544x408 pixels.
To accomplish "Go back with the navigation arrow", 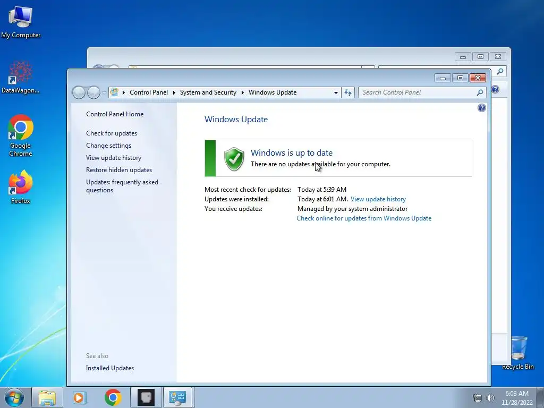I will [x=79, y=92].
